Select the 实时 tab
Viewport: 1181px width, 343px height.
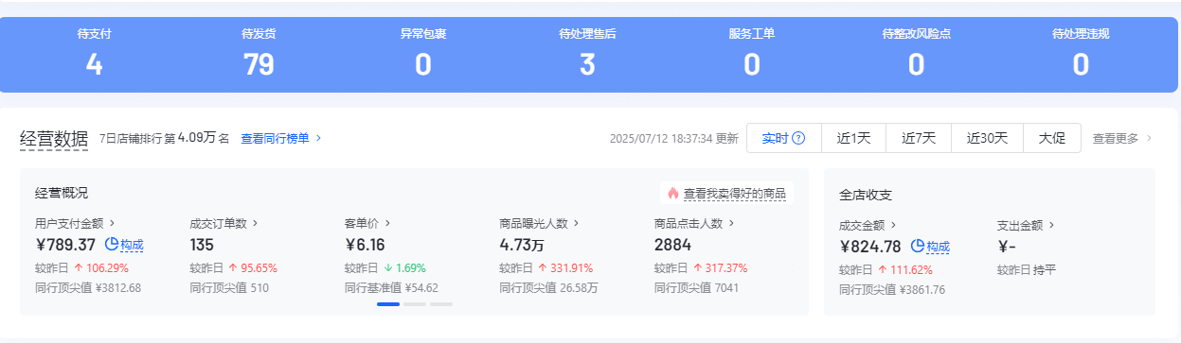(783, 138)
